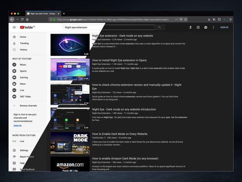Reload the page with the refresh icon

22,19
